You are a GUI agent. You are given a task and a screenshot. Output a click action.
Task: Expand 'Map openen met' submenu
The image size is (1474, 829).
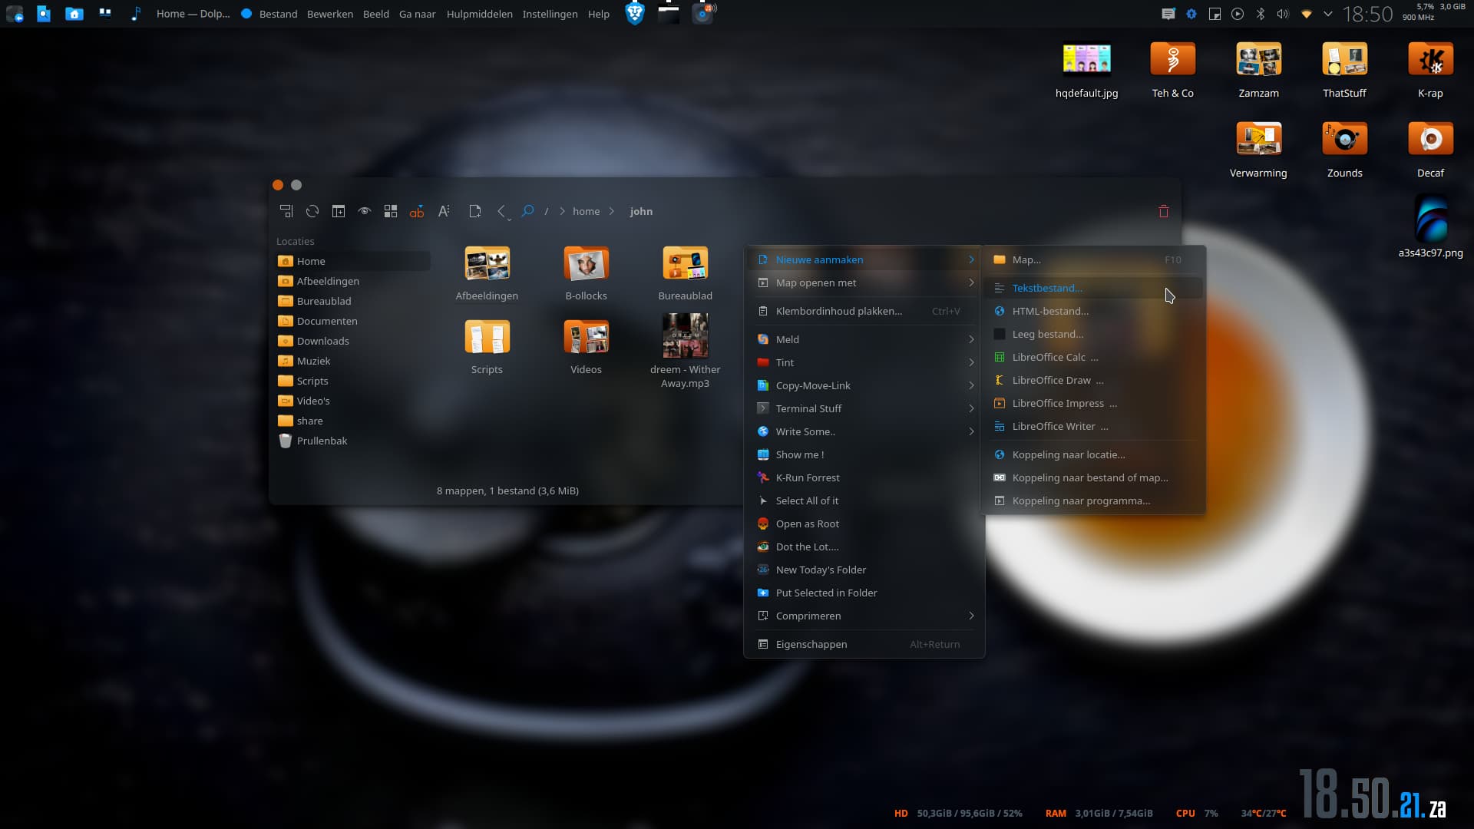point(864,282)
